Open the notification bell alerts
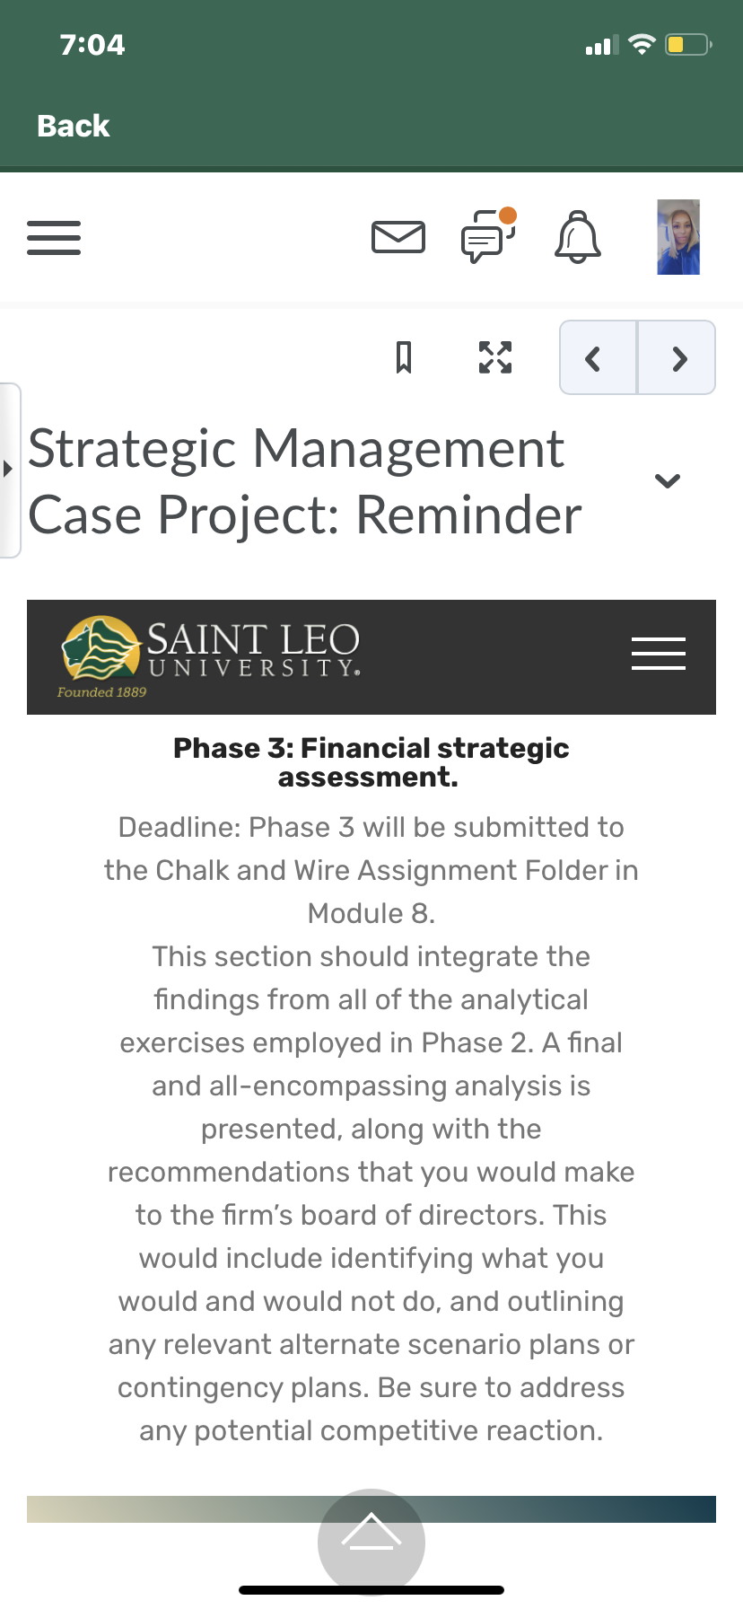This screenshot has height=1609, width=743. click(578, 237)
